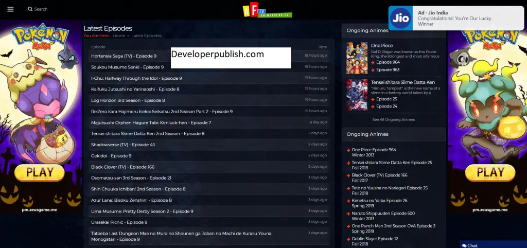527x248 pixels.
Task: Click Home in the breadcrumb
Action: pos(119,36)
